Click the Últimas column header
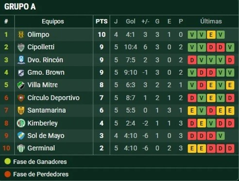 pyautogui.click(x=211, y=21)
